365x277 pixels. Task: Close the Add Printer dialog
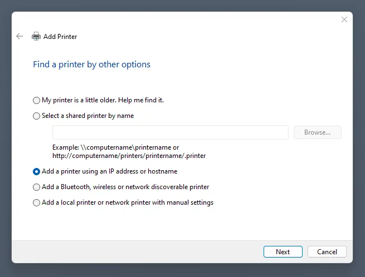(344, 19)
